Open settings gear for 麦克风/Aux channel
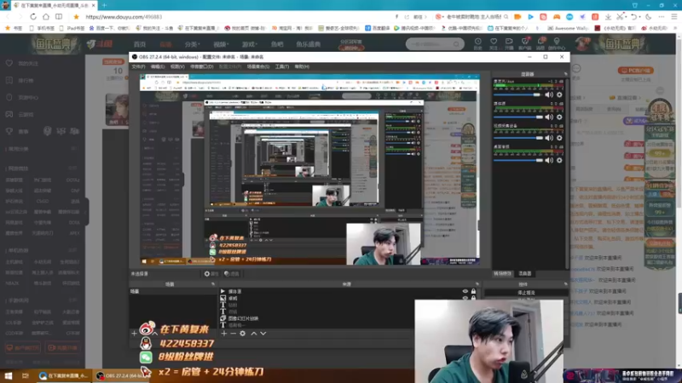The height and width of the screenshot is (383, 682). point(559,94)
